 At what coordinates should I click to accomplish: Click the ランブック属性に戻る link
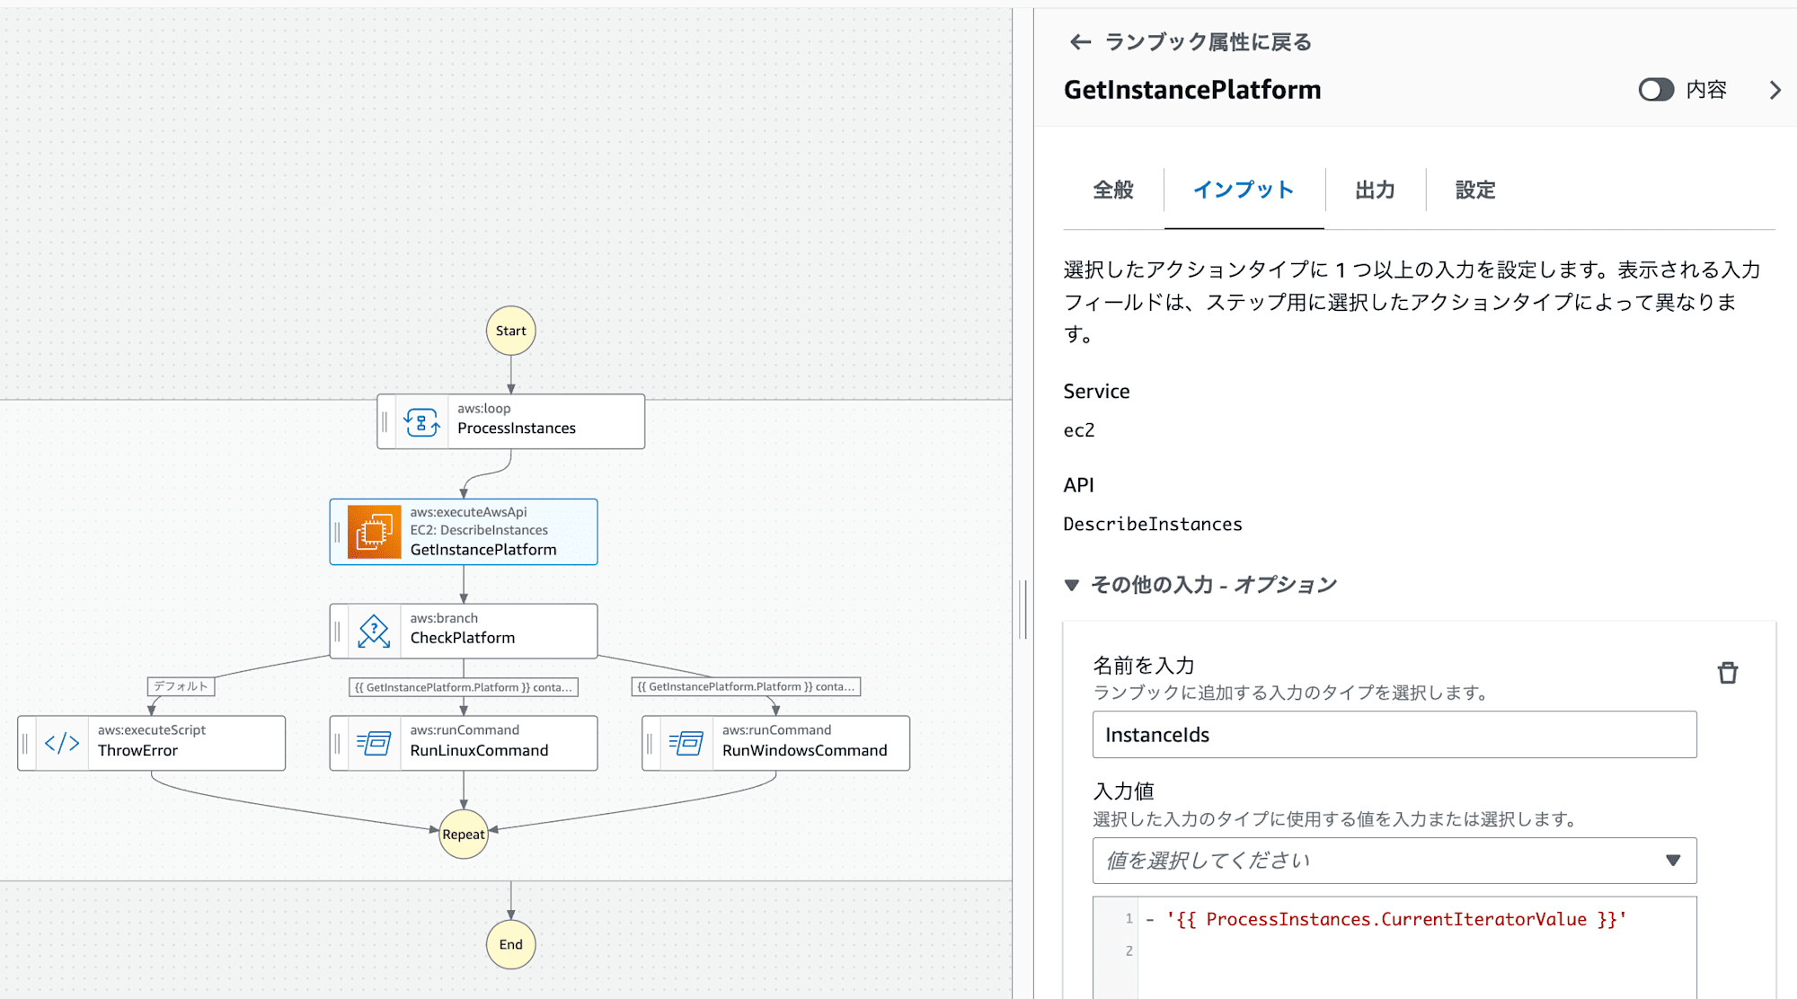click(x=1208, y=42)
